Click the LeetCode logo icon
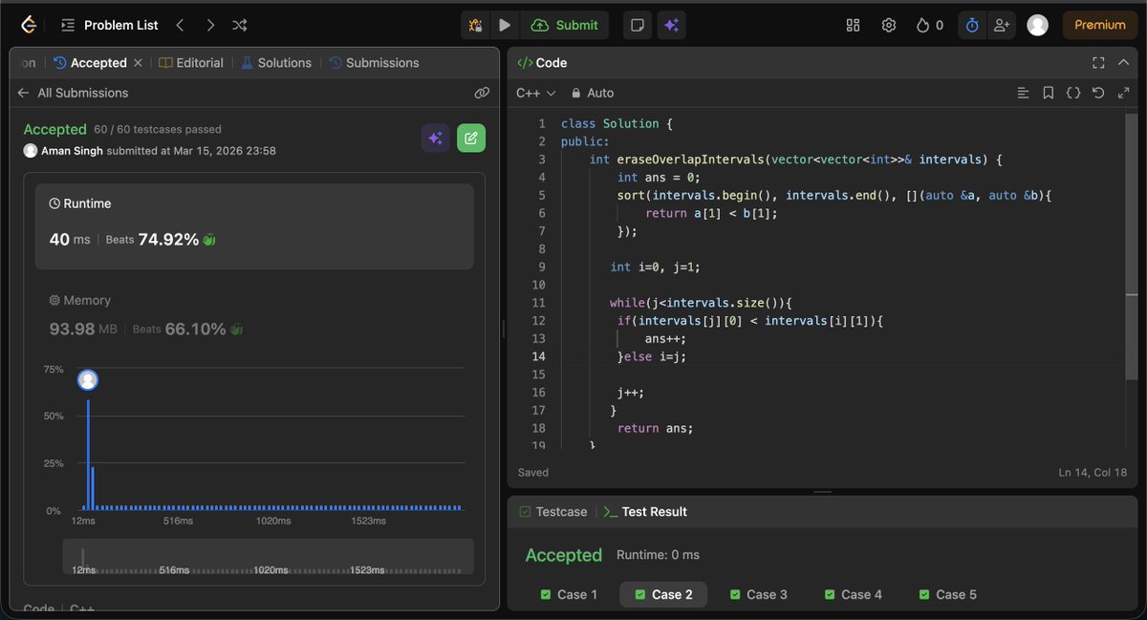This screenshot has width=1147, height=620. [27, 25]
